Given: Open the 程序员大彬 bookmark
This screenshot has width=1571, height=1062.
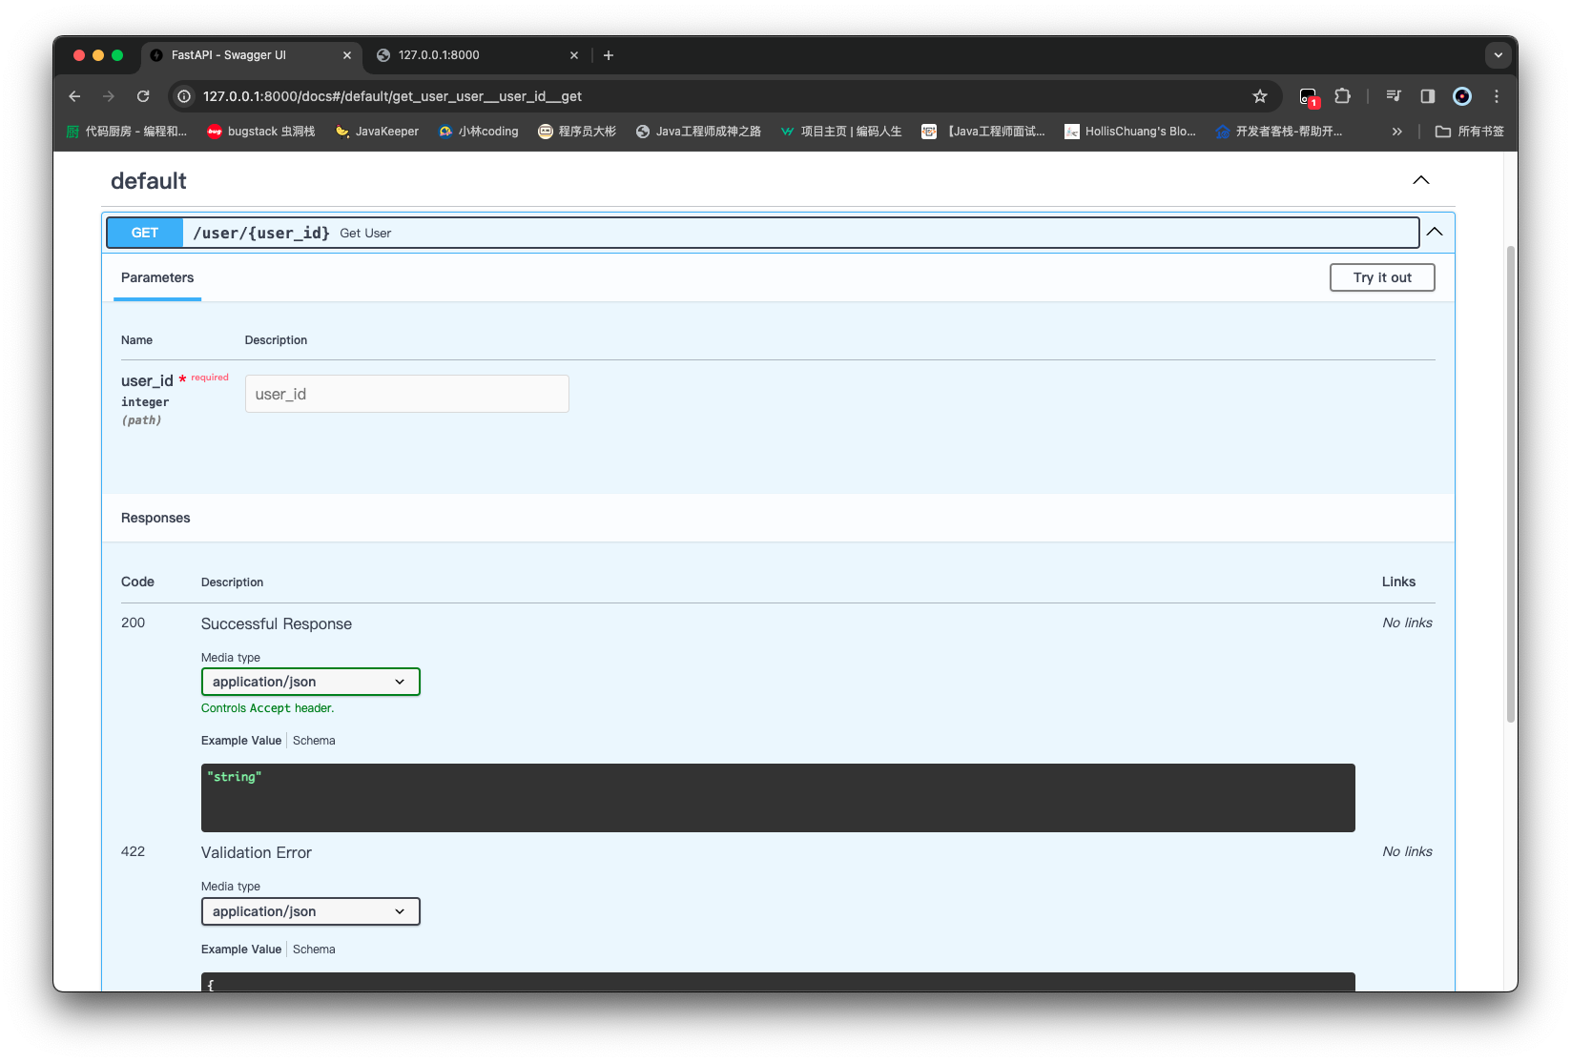Looking at the screenshot, I should (577, 132).
